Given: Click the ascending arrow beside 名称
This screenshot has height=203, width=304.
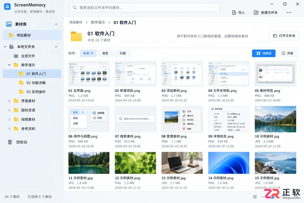Looking at the screenshot, I should pyautogui.click(x=92, y=53).
